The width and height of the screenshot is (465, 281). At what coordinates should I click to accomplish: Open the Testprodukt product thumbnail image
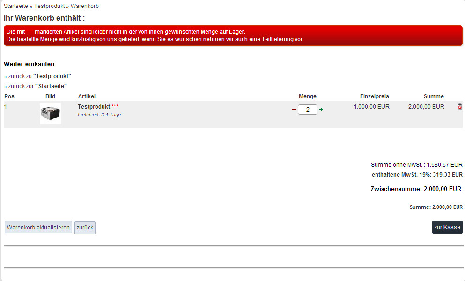[50, 113]
